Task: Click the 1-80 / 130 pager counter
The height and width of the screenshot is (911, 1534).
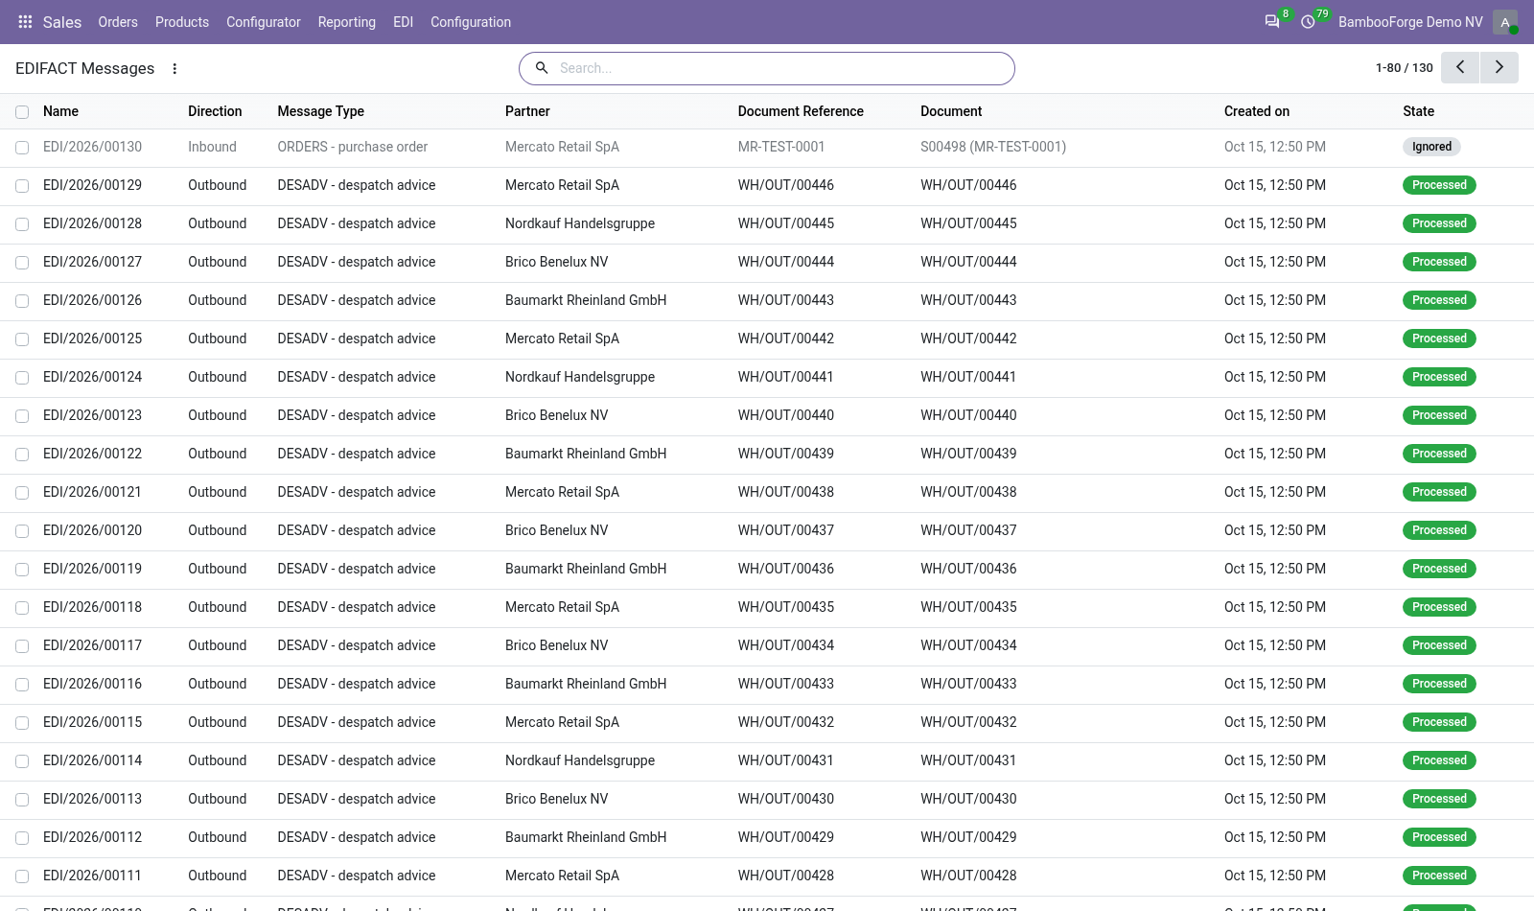Action: [x=1405, y=68]
